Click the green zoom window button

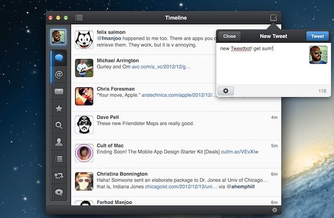66,18
